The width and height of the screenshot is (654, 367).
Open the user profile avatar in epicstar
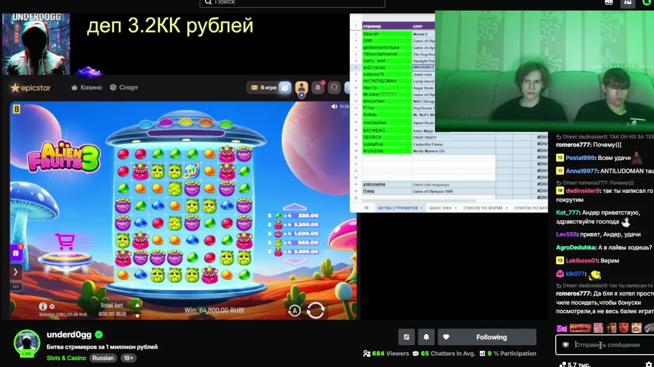(x=301, y=88)
